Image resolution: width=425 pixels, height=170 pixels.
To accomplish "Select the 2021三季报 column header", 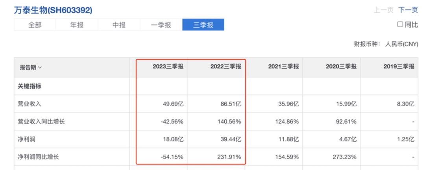I will [x=283, y=67].
